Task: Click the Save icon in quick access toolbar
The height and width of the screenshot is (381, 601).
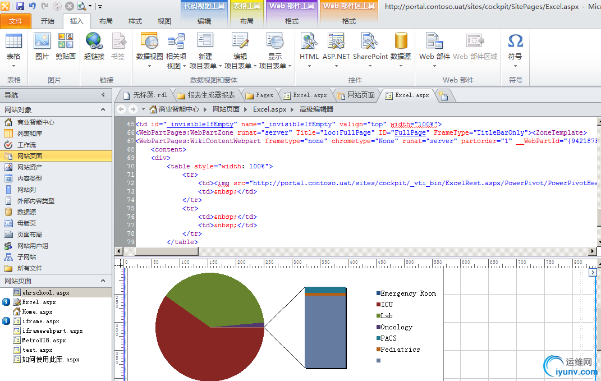Action: click(20, 6)
